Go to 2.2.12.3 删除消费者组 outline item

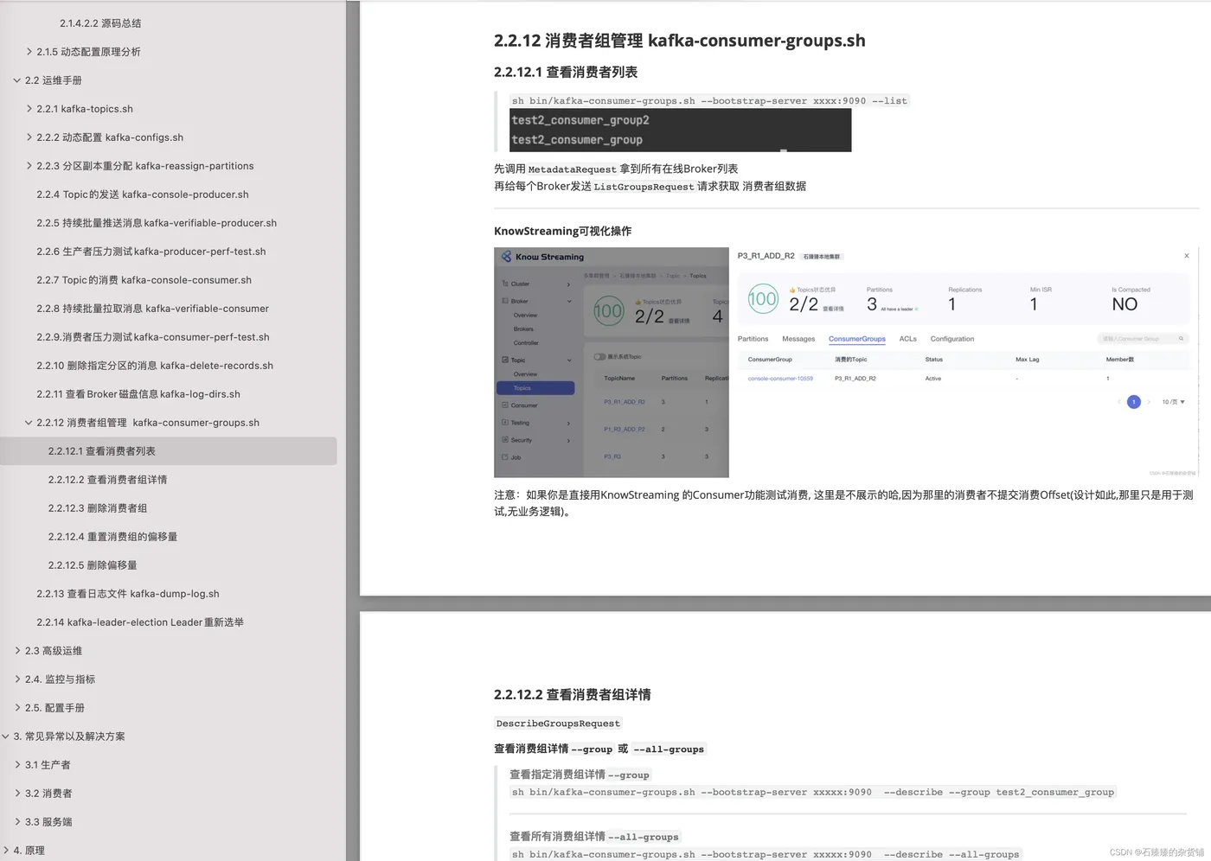(98, 508)
